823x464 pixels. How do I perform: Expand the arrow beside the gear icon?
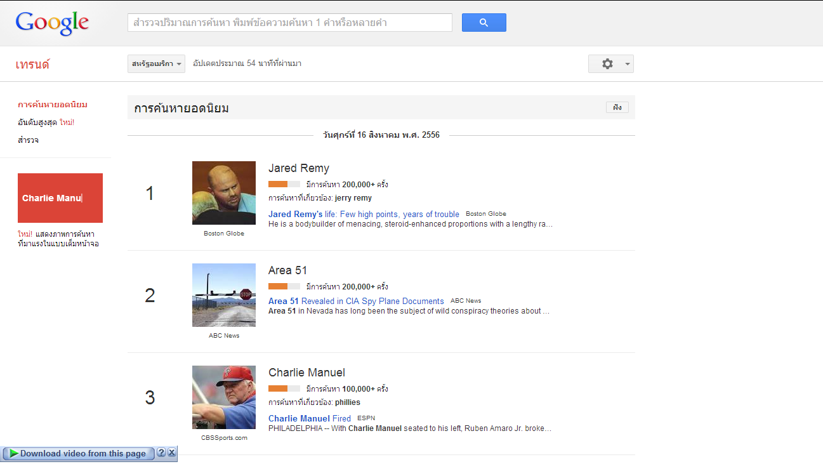(x=628, y=64)
